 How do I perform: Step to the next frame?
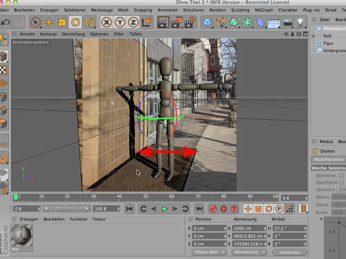[175, 209]
